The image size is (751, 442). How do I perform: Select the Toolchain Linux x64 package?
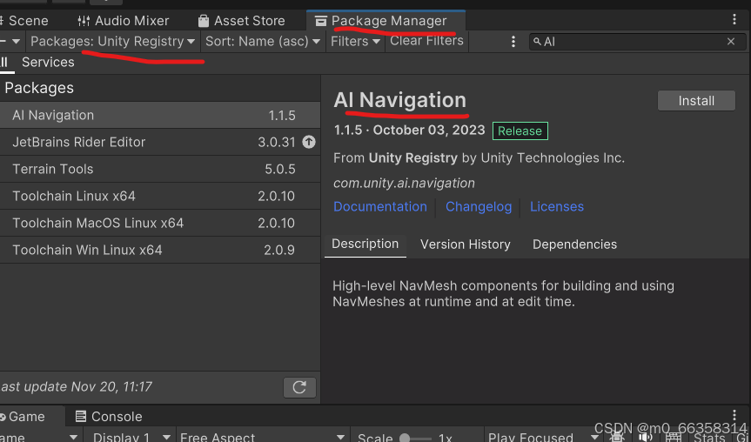(x=160, y=196)
